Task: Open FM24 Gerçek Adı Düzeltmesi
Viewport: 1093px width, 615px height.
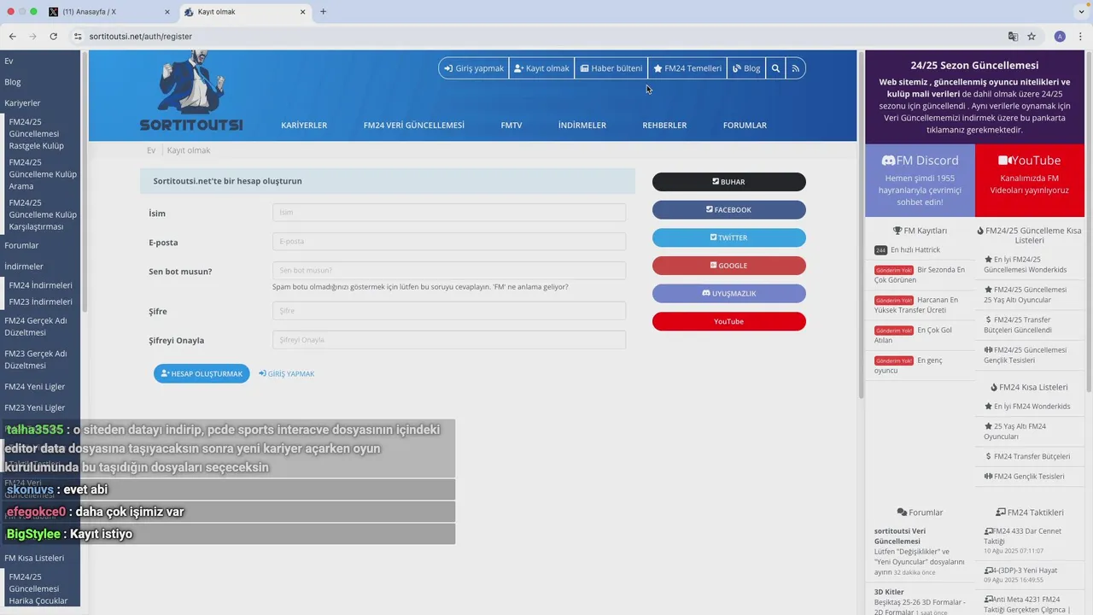Action: click(x=36, y=326)
